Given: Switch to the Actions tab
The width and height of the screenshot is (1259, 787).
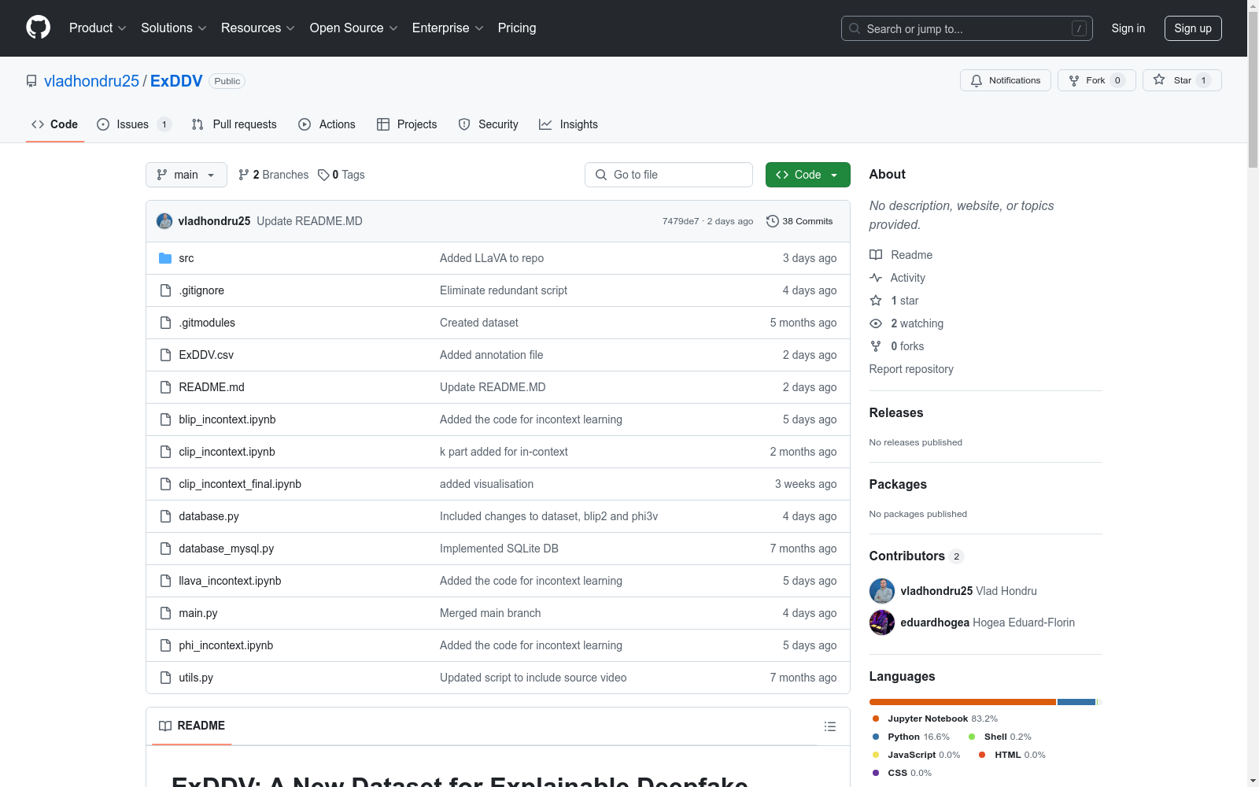Looking at the screenshot, I should [x=327, y=124].
